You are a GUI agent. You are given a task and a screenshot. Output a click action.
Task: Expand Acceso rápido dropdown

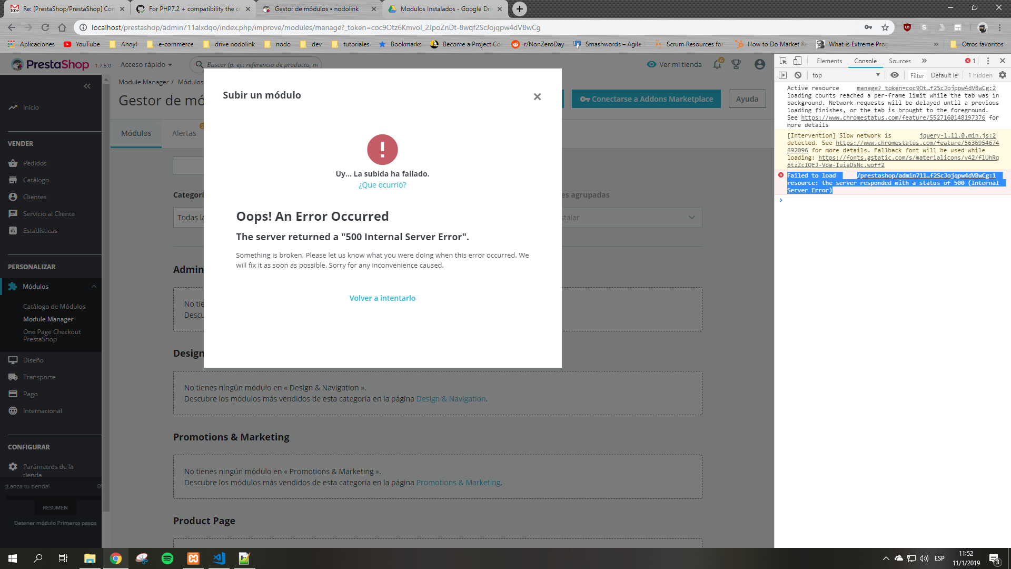146,64
